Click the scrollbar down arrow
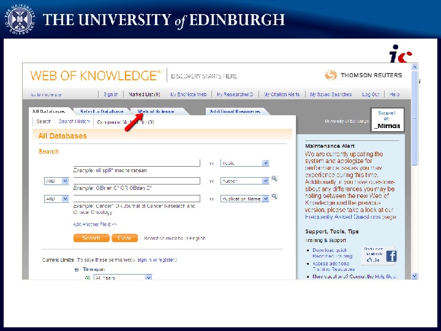The height and width of the screenshot is (331, 441). (x=414, y=276)
